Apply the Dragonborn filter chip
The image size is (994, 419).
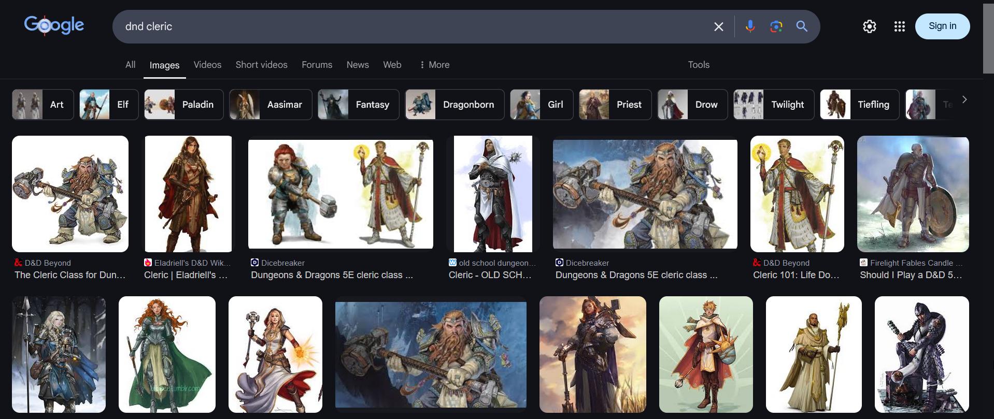pos(455,105)
